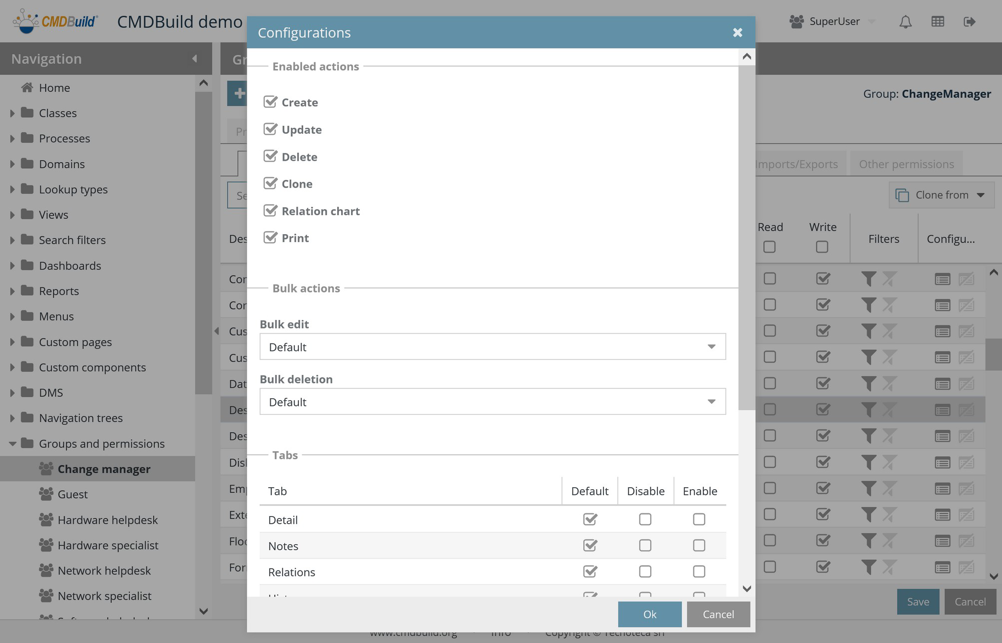Image resolution: width=1002 pixels, height=643 pixels.
Task: Click the logout arrow icon
Action: [969, 21]
